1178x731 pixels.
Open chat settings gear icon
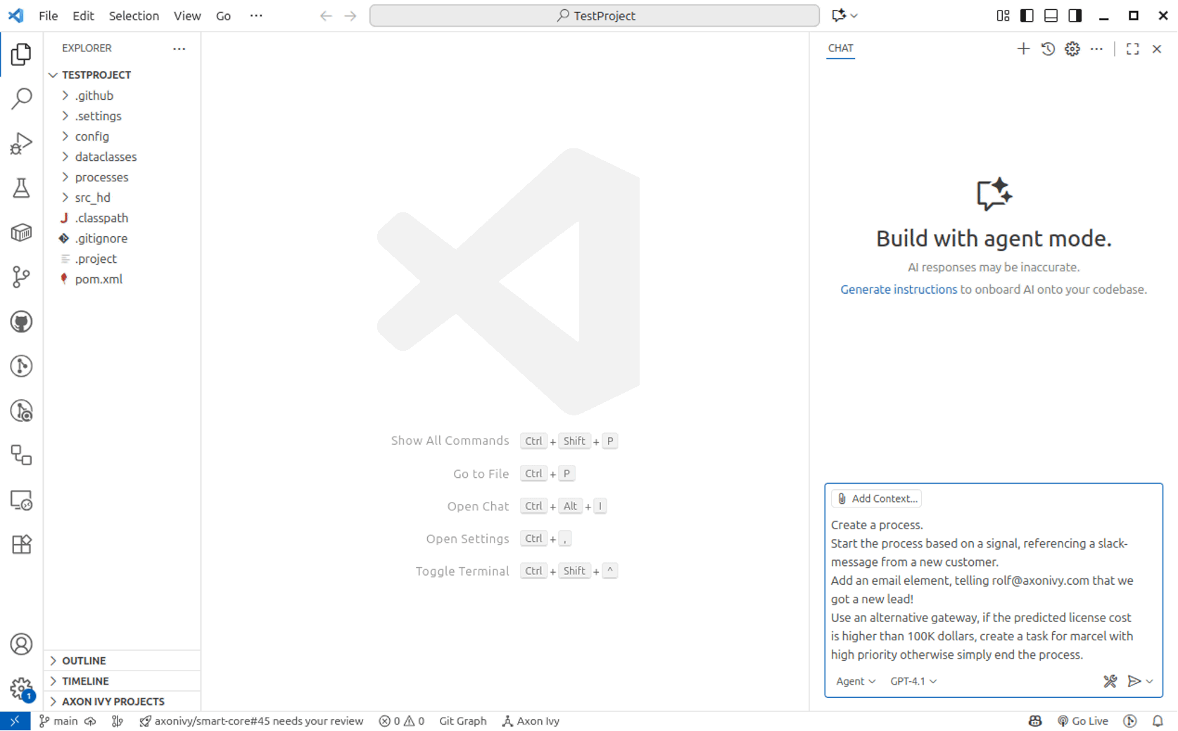pyautogui.click(x=1072, y=48)
